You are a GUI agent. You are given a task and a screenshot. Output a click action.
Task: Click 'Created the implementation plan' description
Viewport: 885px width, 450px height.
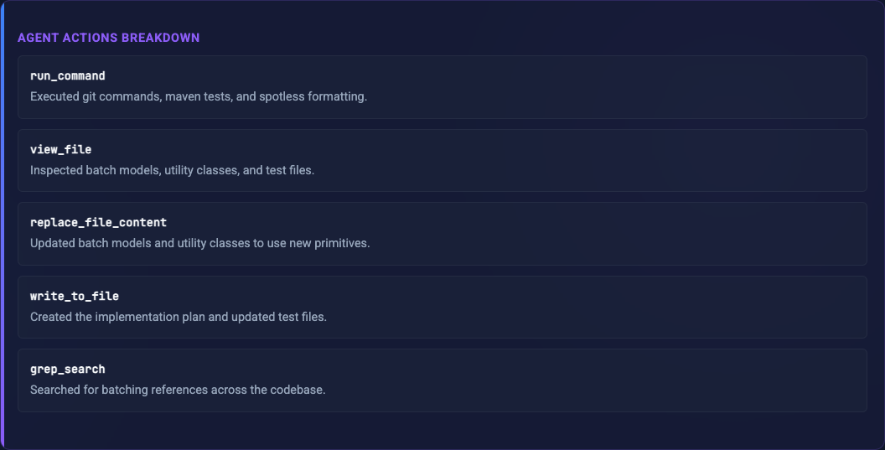point(179,317)
